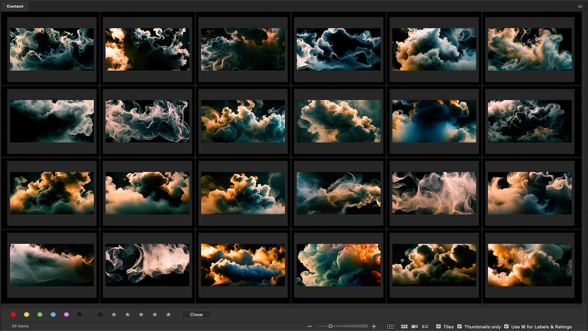The image size is (588, 331).
Task: Switch to details view icon
Action: tap(415, 326)
